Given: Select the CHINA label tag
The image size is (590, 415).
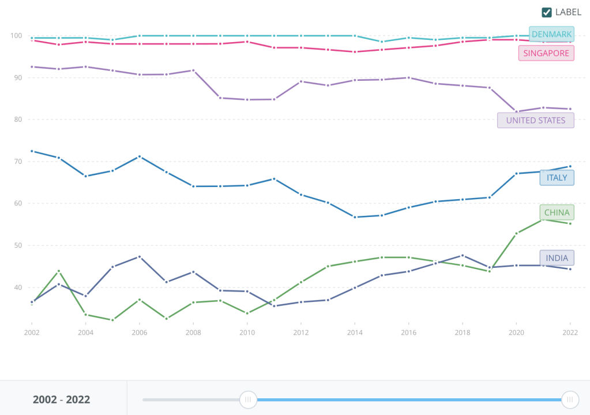Looking at the screenshot, I should click(557, 212).
